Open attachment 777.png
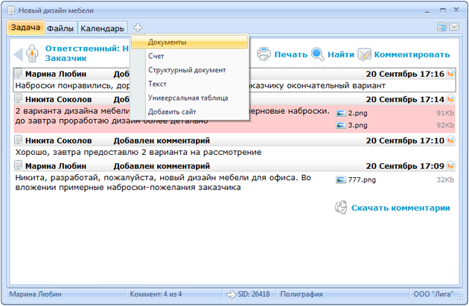Viewport: 469px width, 306px height. click(x=362, y=180)
